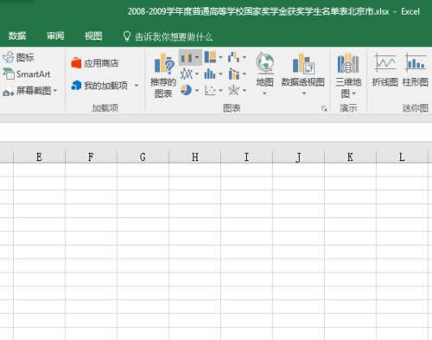Expand the hierarchy chart dropdown arrow
This screenshot has height=340, width=432.
[x=220, y=57]
